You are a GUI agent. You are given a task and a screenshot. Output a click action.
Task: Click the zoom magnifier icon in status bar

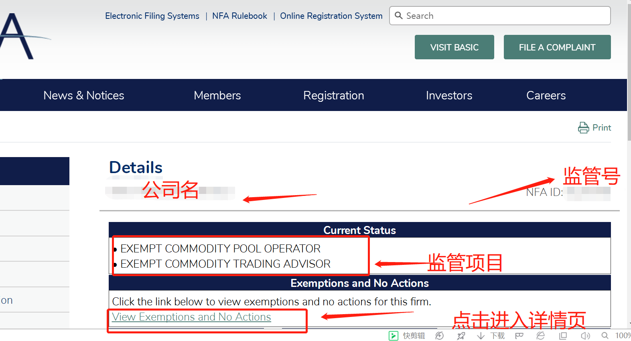pyautogui.click(x=605, y=336)
